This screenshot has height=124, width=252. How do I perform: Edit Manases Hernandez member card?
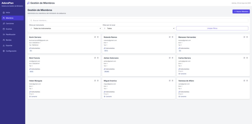tap(244, 37)
